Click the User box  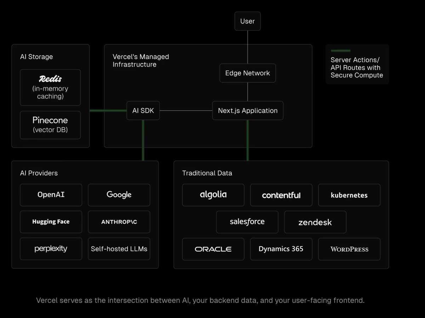click(x=247, y=21)
